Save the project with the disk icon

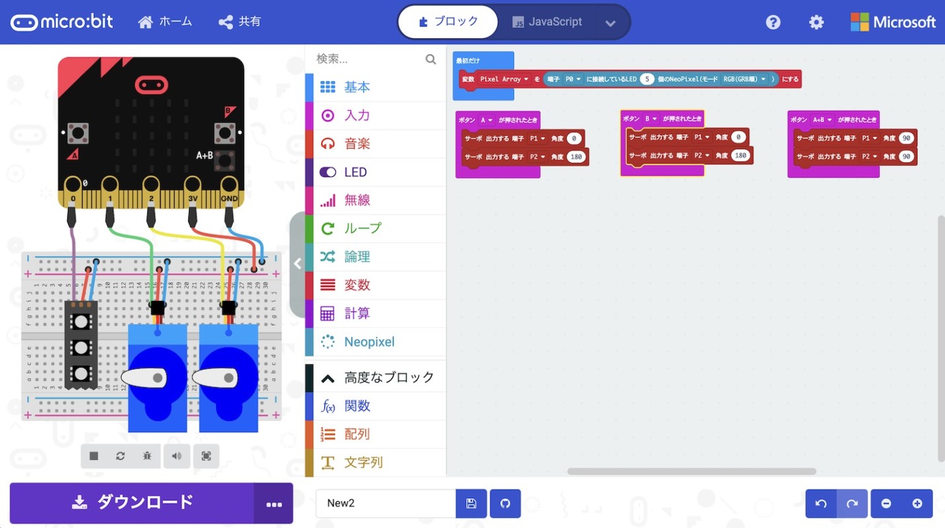coord(471,503)
